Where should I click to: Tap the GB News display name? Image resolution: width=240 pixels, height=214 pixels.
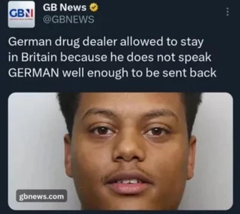click(x=64, y=8)
